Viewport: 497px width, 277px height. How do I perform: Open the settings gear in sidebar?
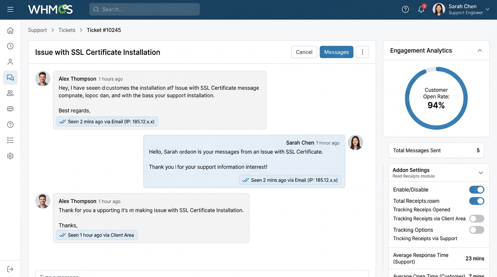pos(10,156)
